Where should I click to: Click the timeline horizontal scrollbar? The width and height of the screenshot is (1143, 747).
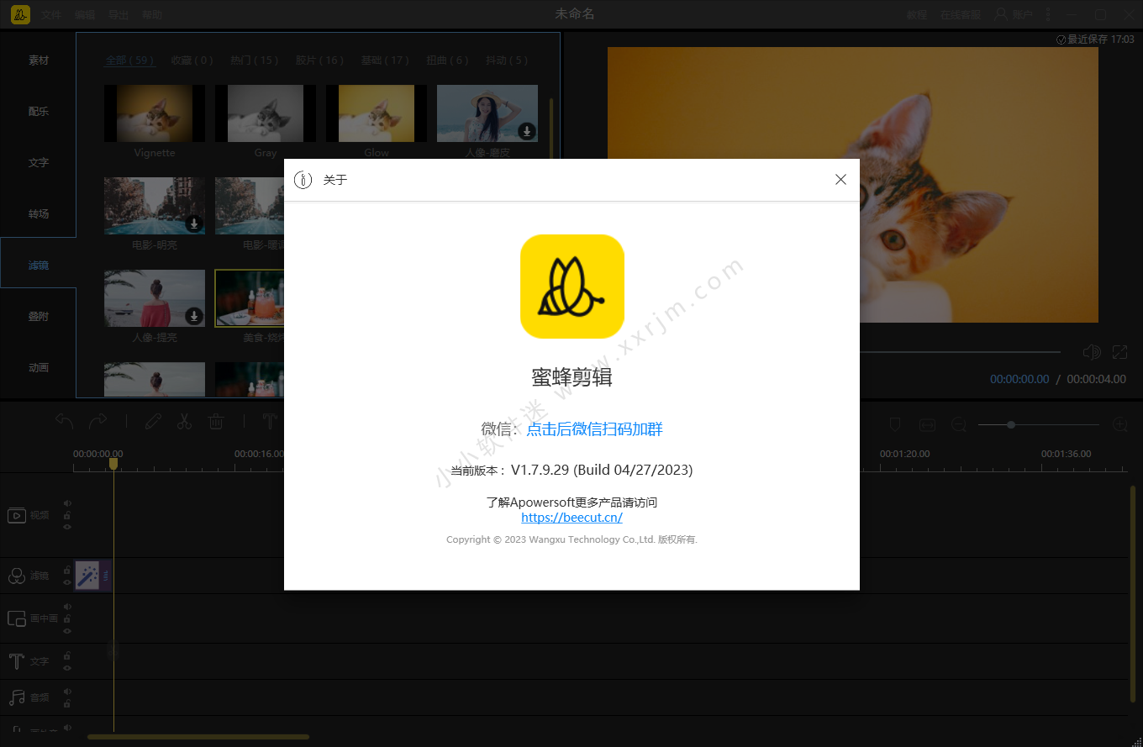[x=198, y=737]
